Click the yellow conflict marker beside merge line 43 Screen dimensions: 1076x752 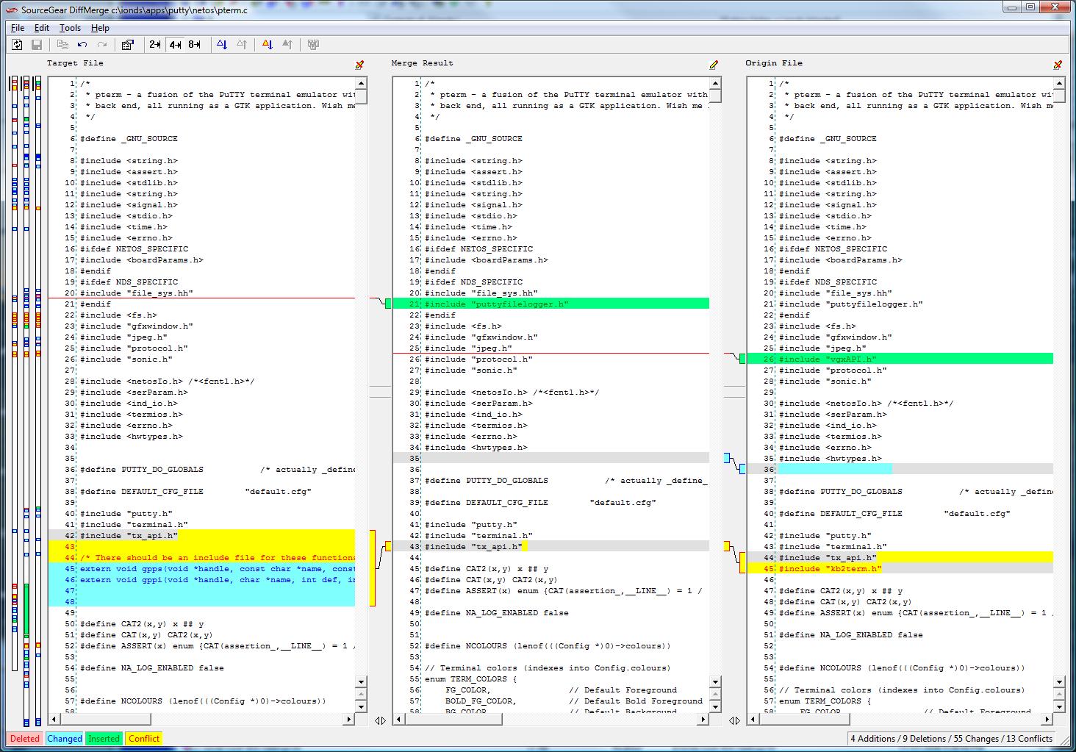pyautogui.click(x=388, y=546)
